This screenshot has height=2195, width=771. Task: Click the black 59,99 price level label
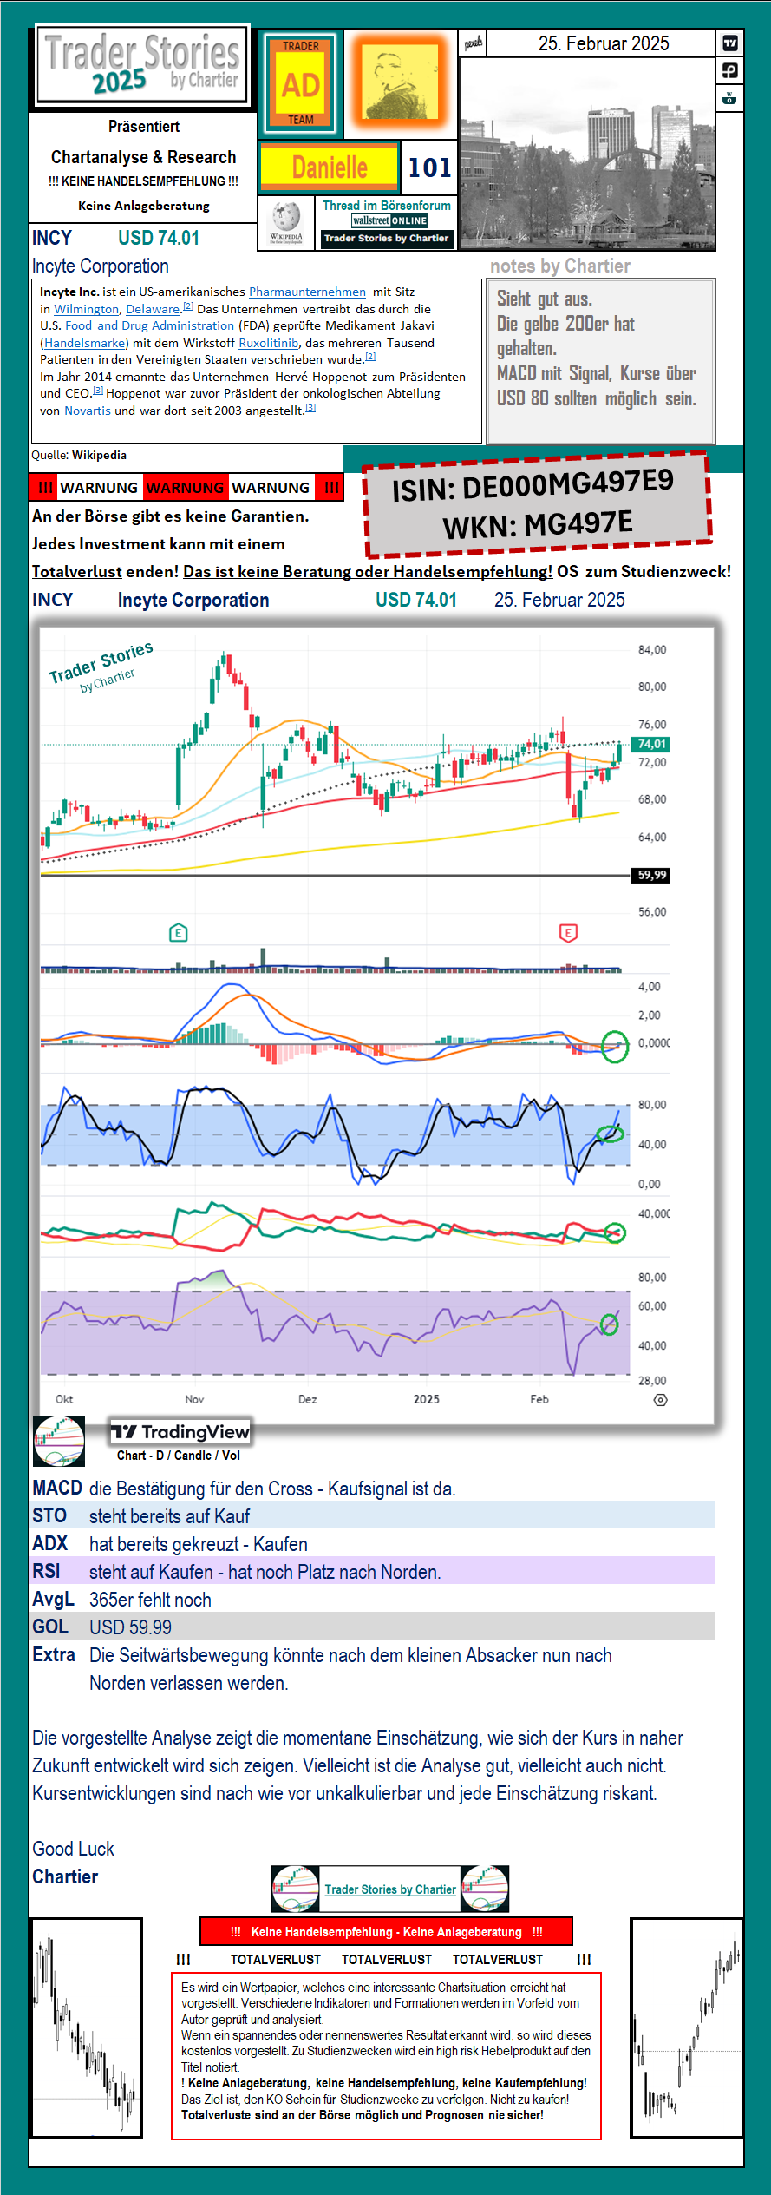[x=650, y=875]
